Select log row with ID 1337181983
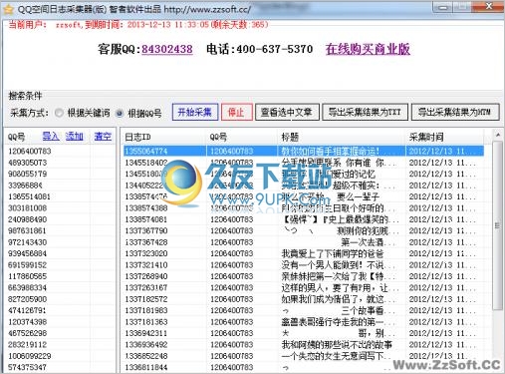Viewport: 505px width, 374px height. click(x=304, y=310)
